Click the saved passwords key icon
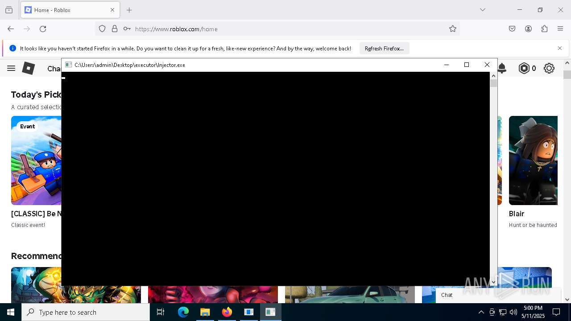 [x=127, y=29]
